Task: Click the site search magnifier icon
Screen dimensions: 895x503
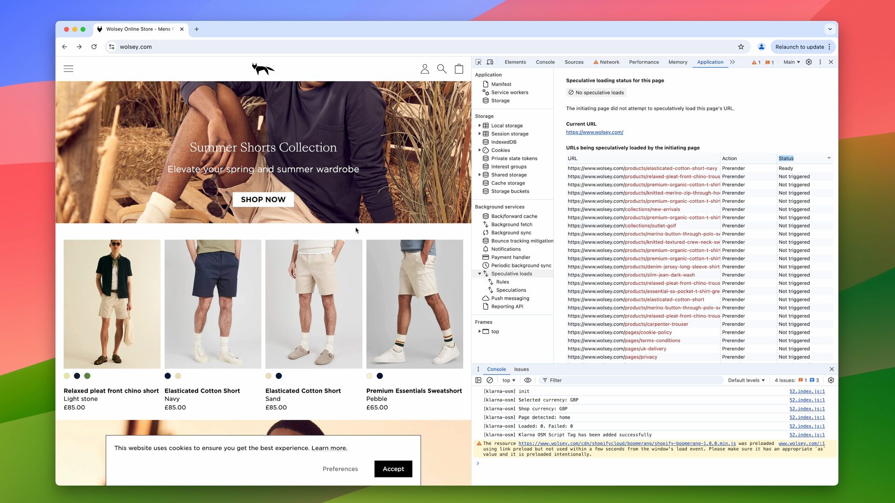Action: (441, 69)
